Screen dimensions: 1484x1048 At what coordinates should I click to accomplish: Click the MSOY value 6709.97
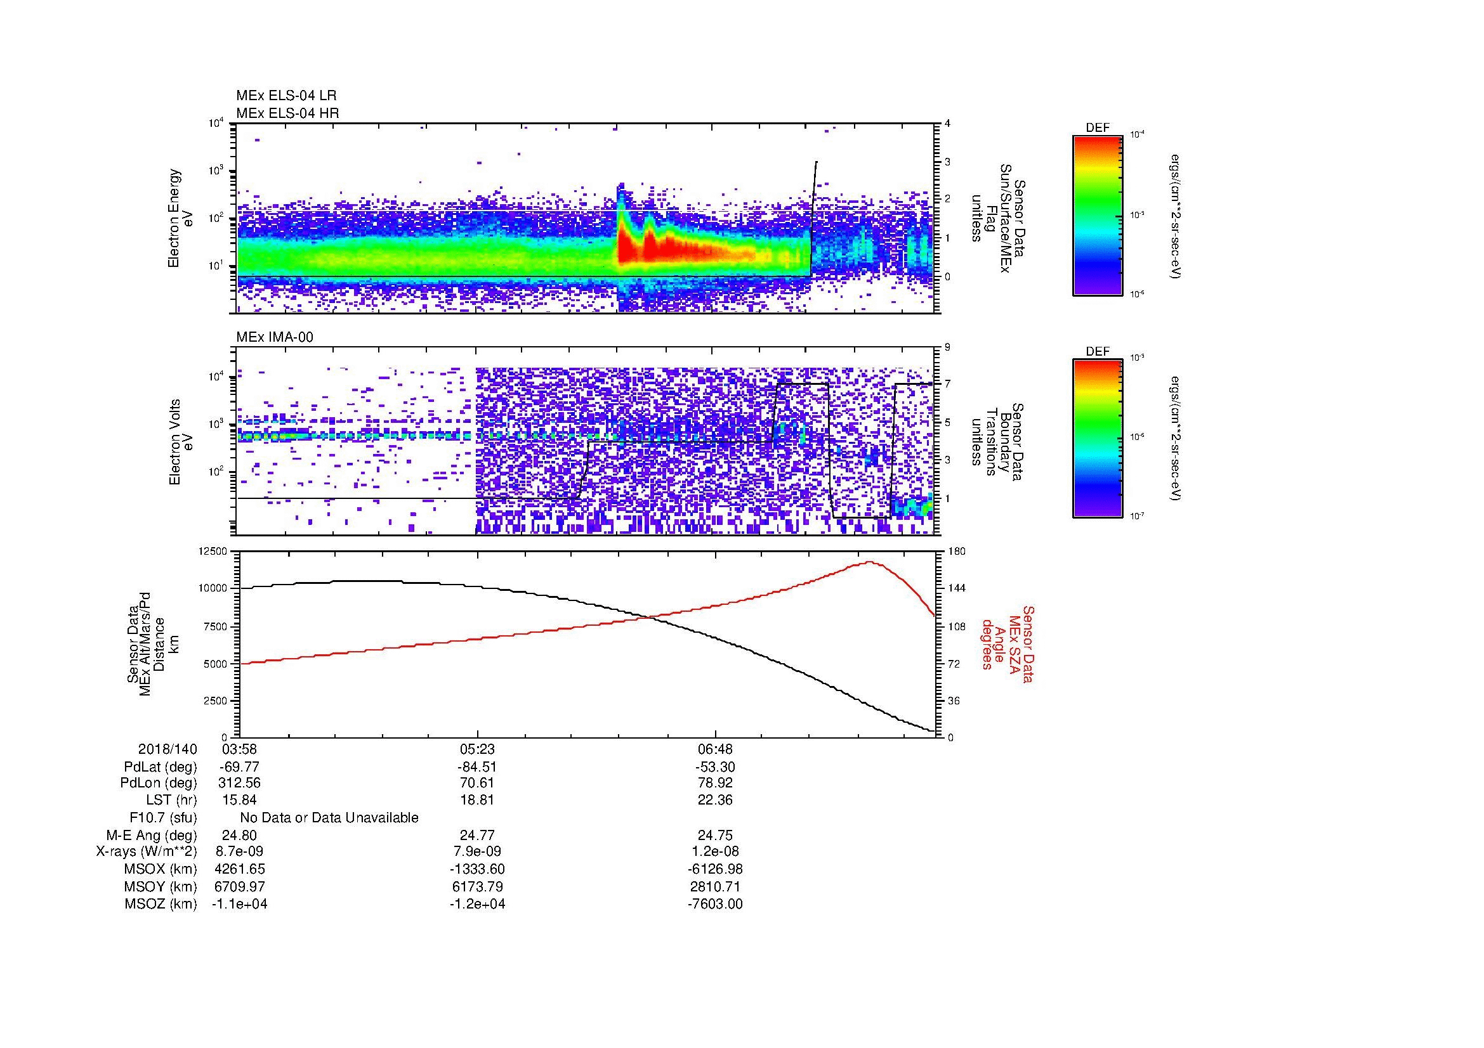240,886
